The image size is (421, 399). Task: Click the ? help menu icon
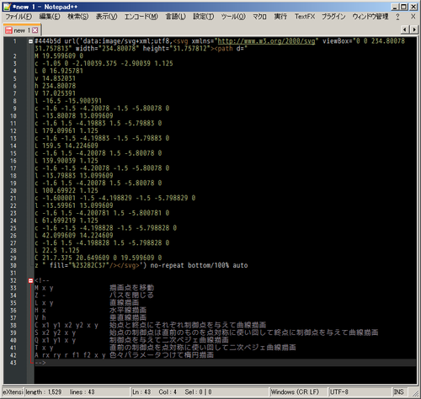click(x=397, y=17)
